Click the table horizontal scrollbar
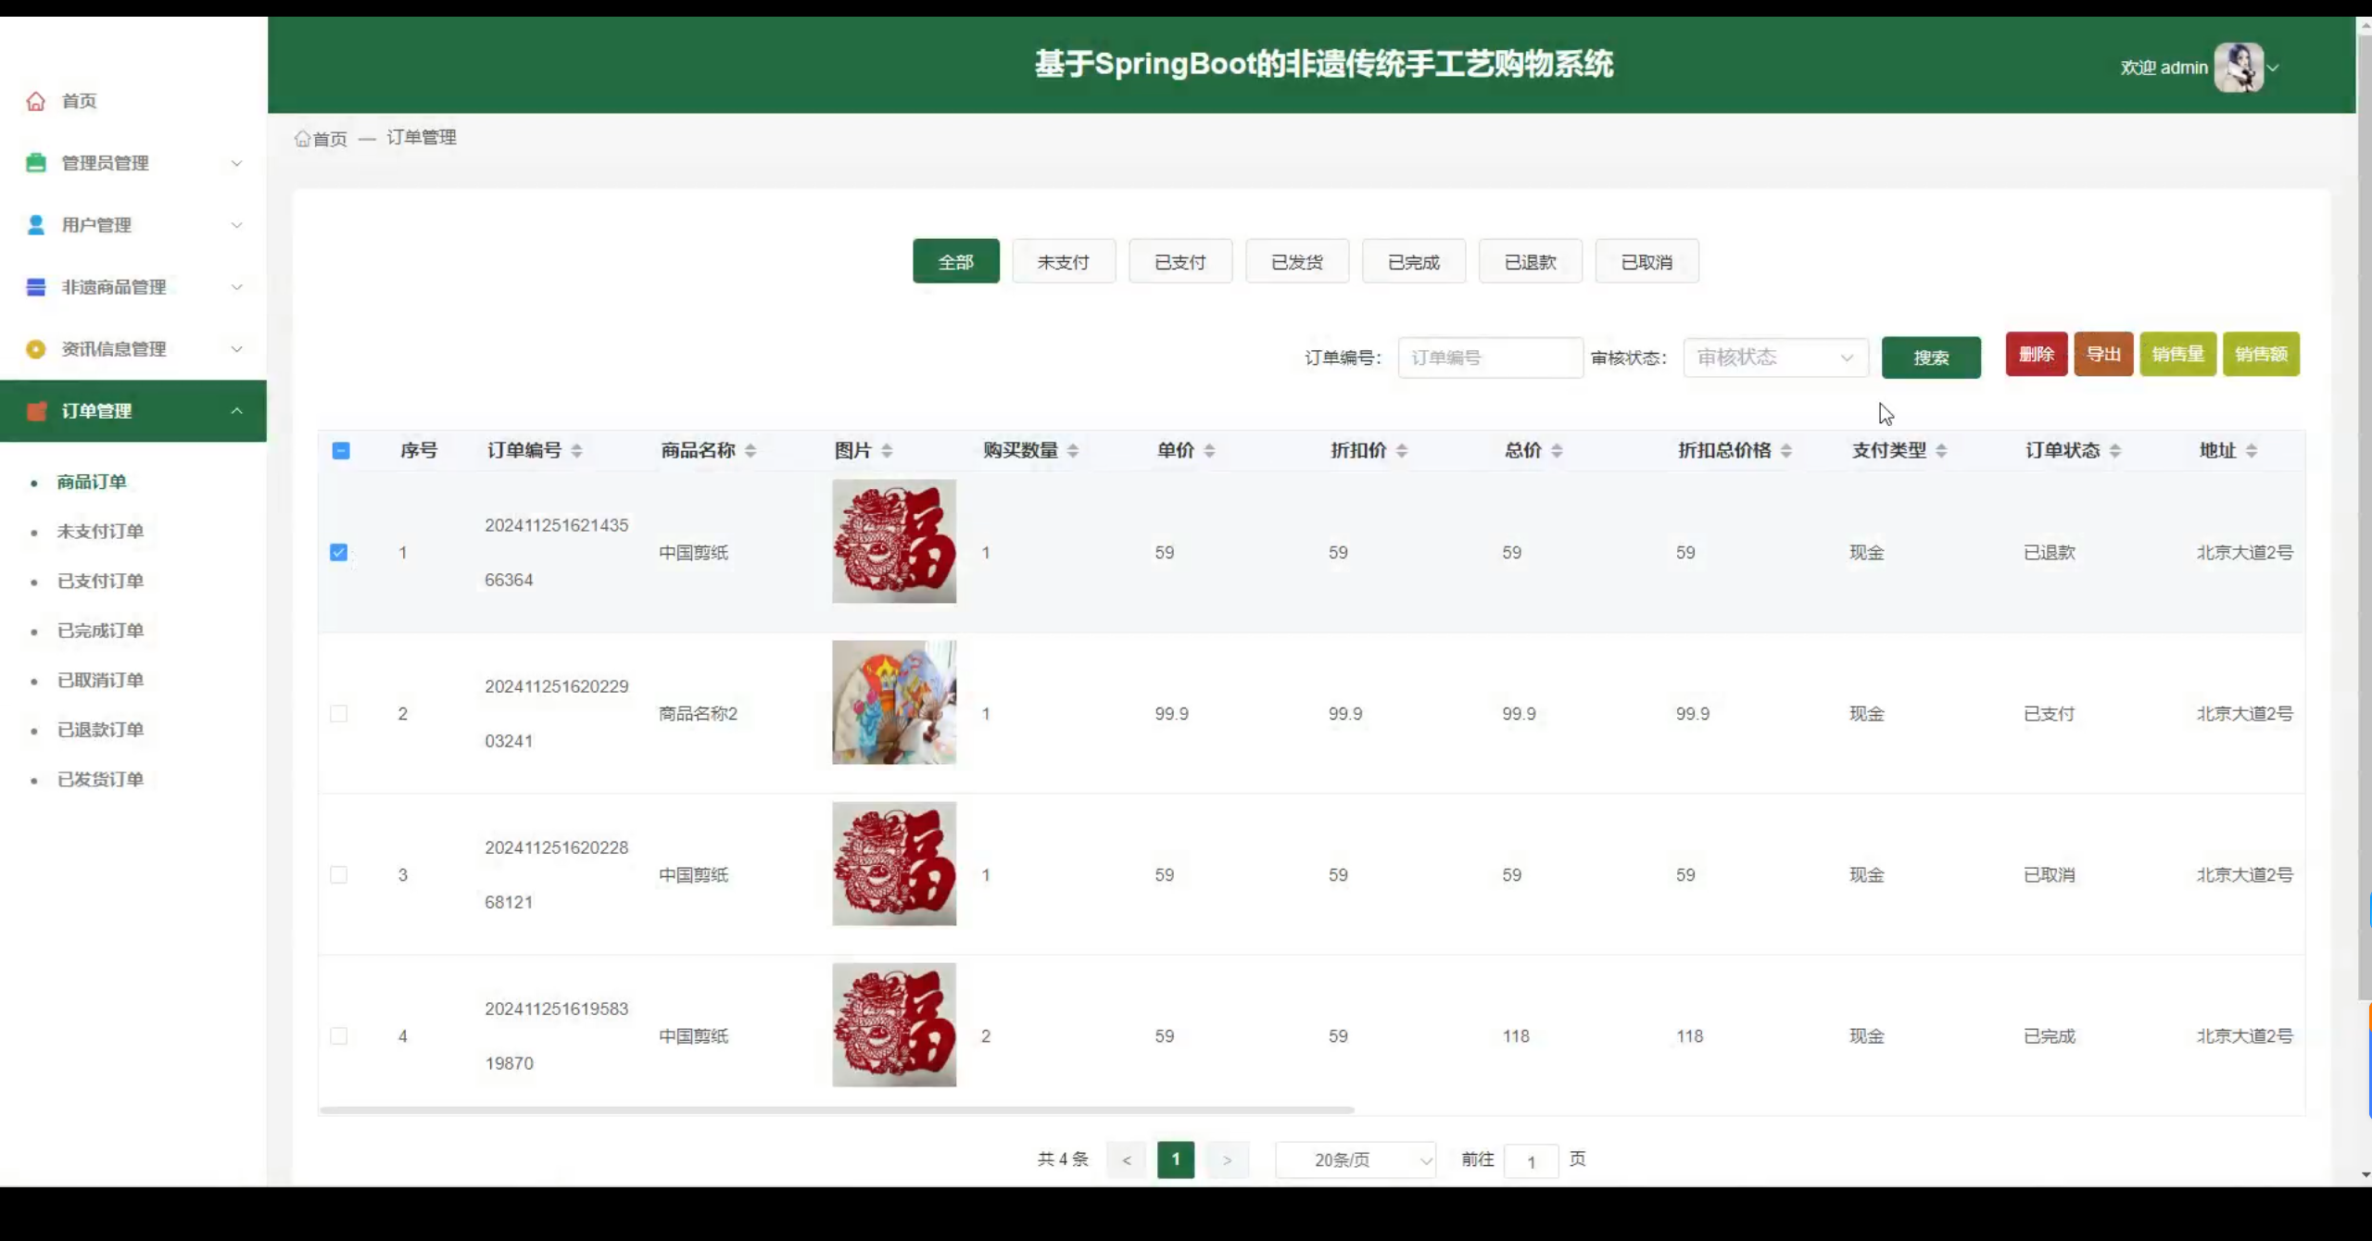This screenshot has width=2372, height=1241. coord(836,1109)
